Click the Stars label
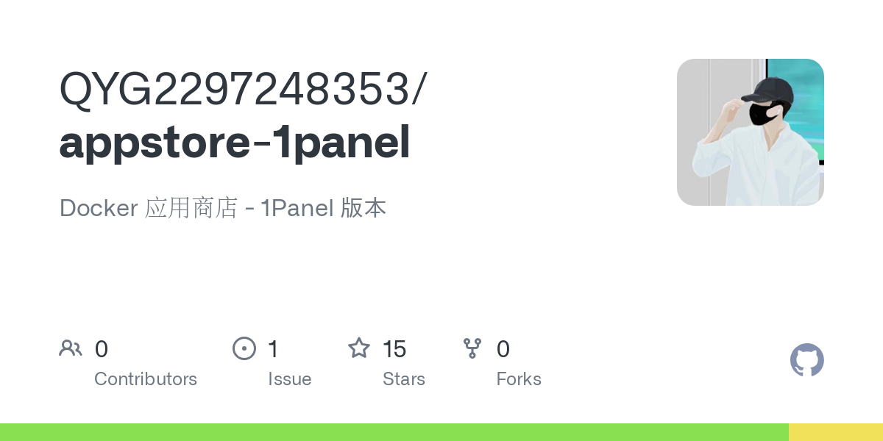883x441 pixels. (x=404, y=379)
